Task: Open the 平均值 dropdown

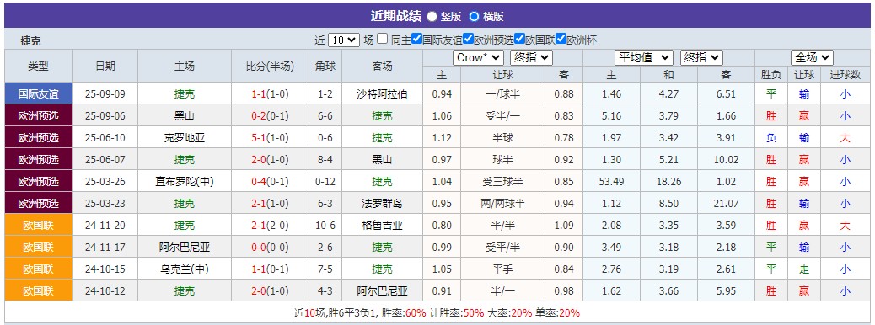Action: 643,57
